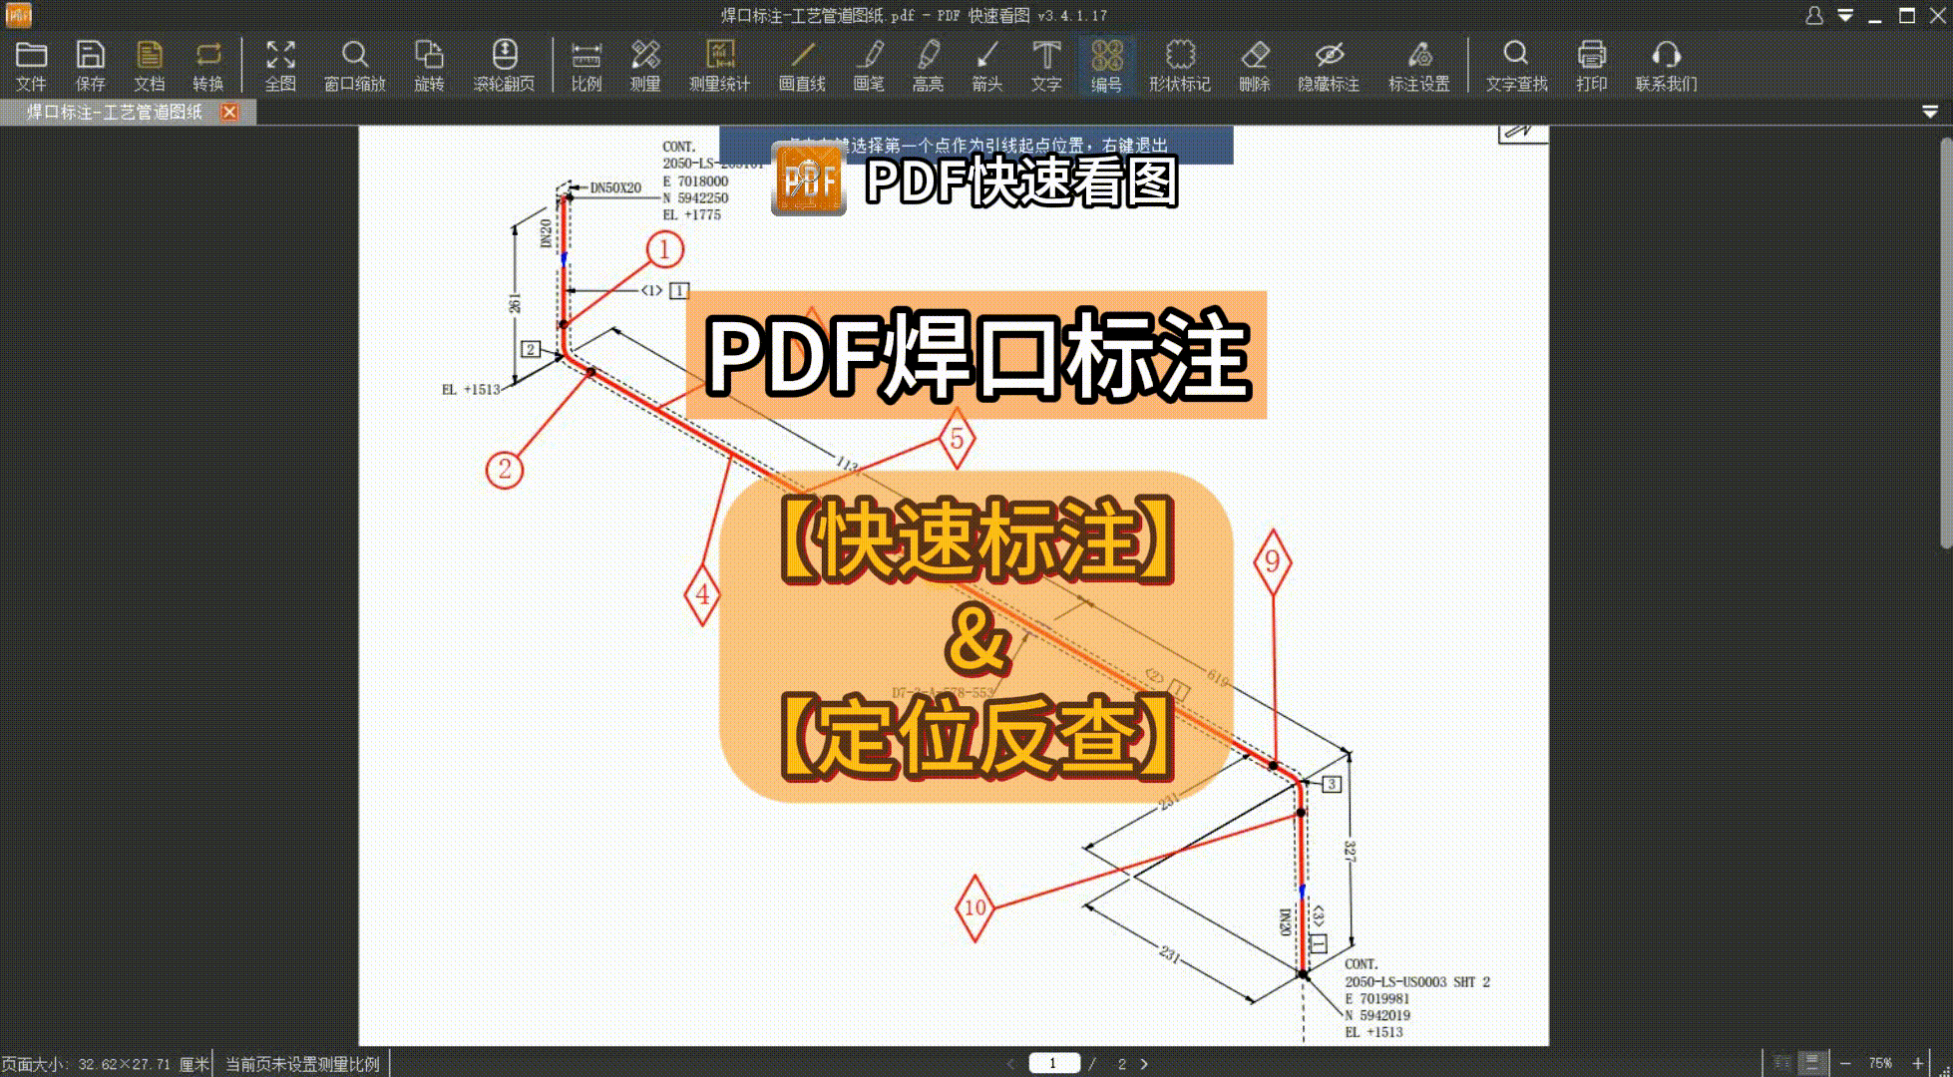The image size is (1953, 1077).
Task: Open 测量统计 (measurement statistics)
Action: click(x=719, y=66)
